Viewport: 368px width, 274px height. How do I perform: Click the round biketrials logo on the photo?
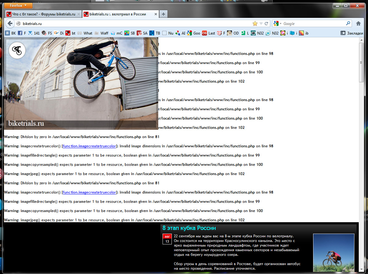[17, 50]
